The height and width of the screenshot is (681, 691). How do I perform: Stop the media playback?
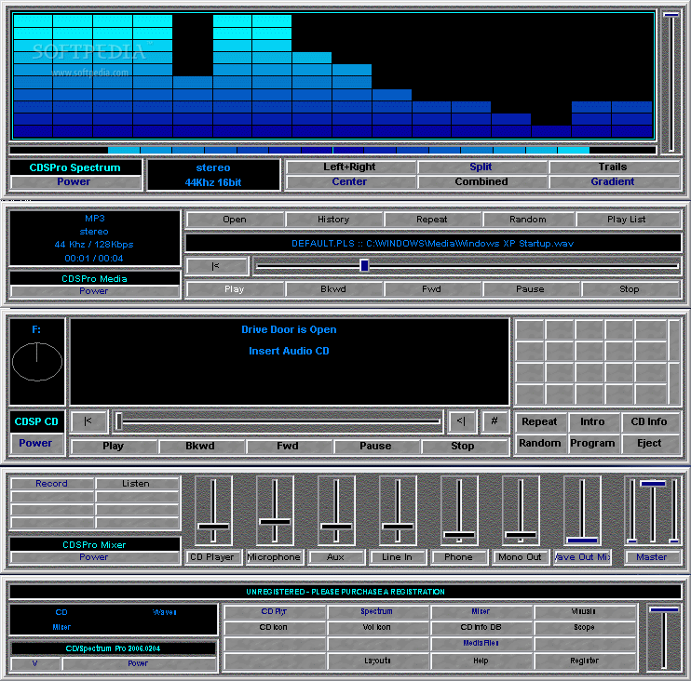[x=630, y=289]
